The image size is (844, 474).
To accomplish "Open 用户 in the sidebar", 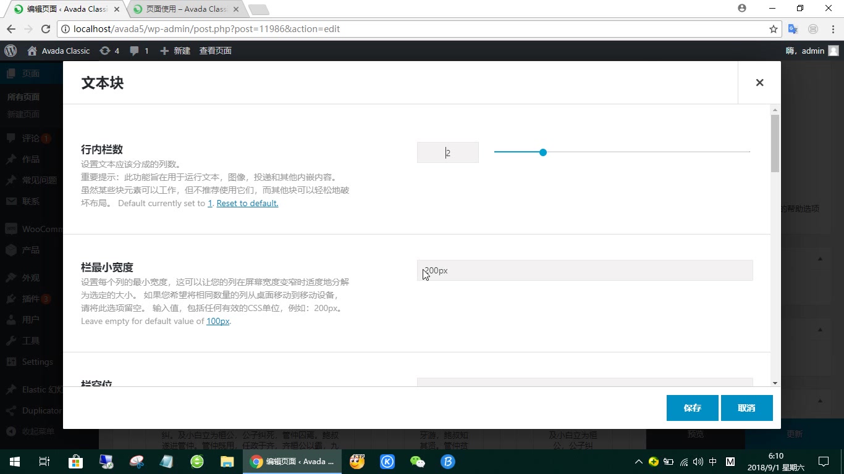I will [x=31, y=320].
